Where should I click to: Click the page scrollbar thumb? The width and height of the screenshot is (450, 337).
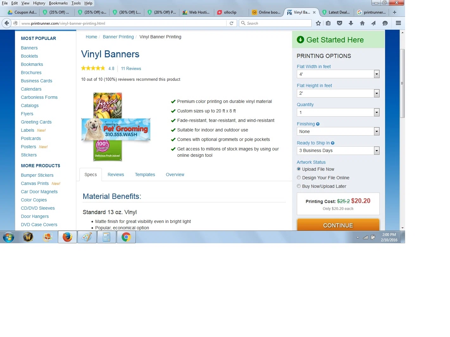pos(403,83)
